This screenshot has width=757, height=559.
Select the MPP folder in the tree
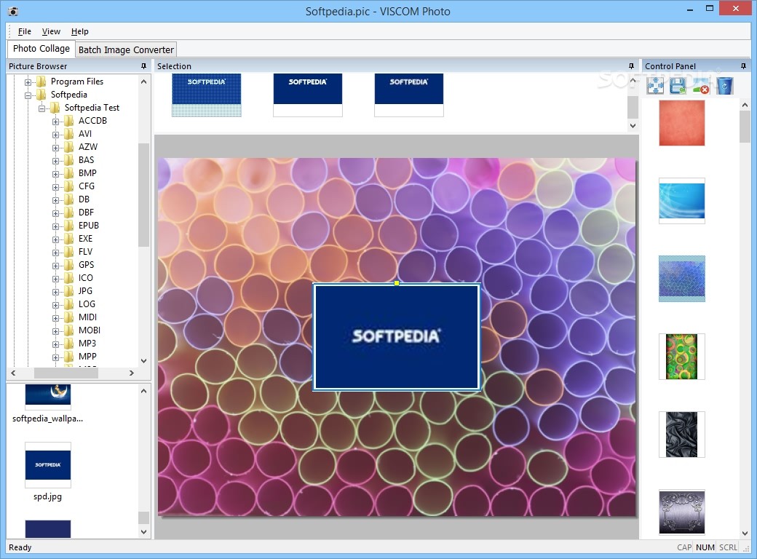tap(87, 356)
